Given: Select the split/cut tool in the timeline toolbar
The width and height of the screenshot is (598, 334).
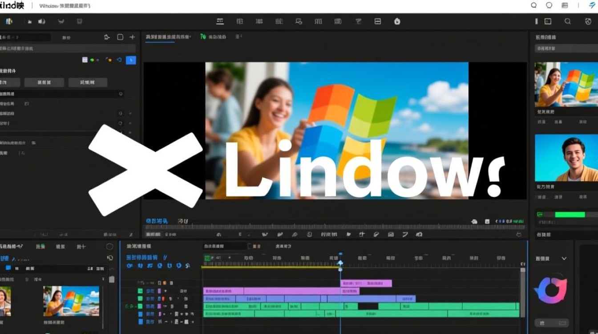Looking at the screenshot, I should tap(362, 234).
